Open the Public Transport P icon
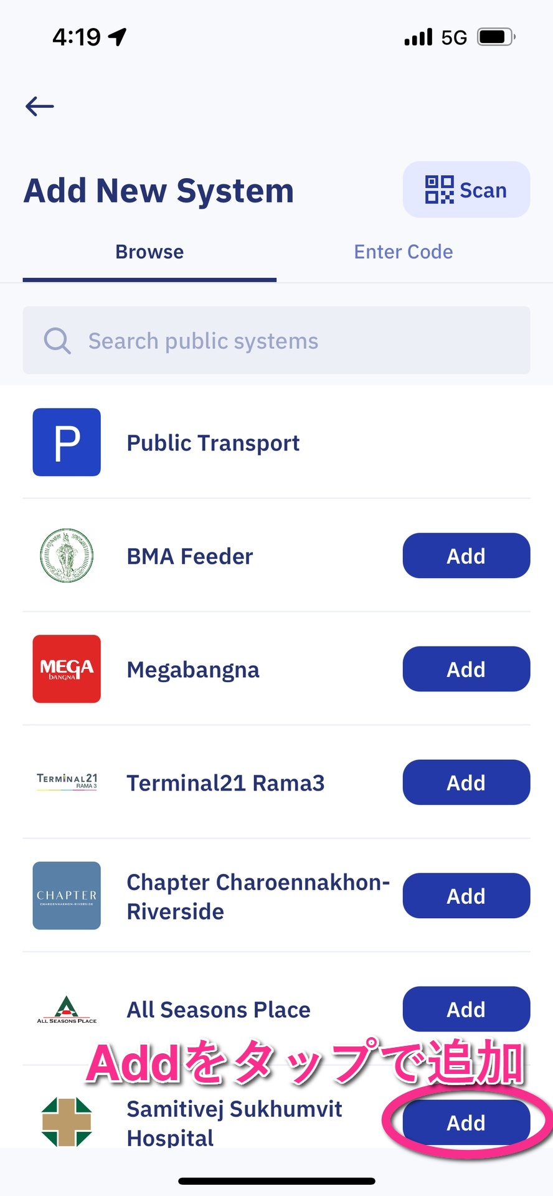The image size is (553, 1196). pos(67,442)
